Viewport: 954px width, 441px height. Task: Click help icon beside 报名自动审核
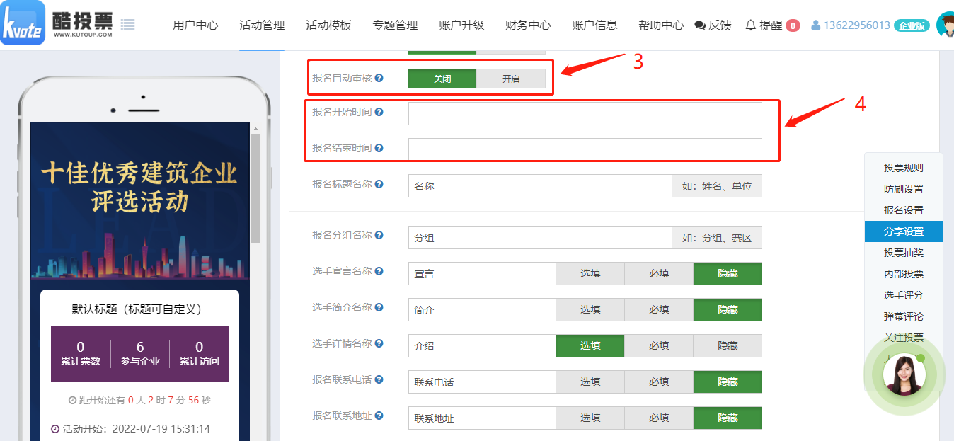379,78
